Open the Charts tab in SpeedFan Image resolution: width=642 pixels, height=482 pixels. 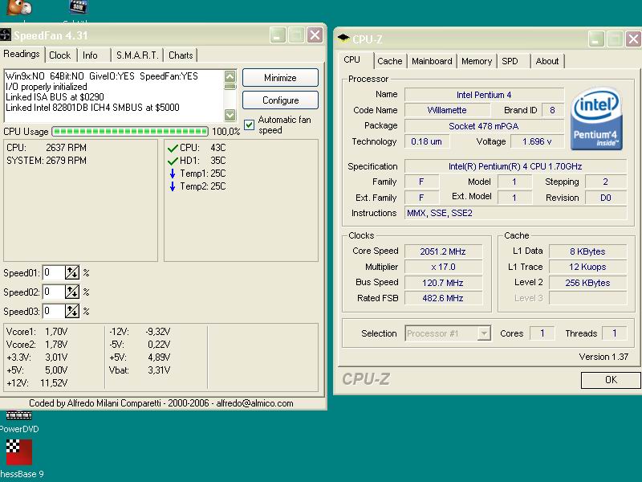[181, 55]
